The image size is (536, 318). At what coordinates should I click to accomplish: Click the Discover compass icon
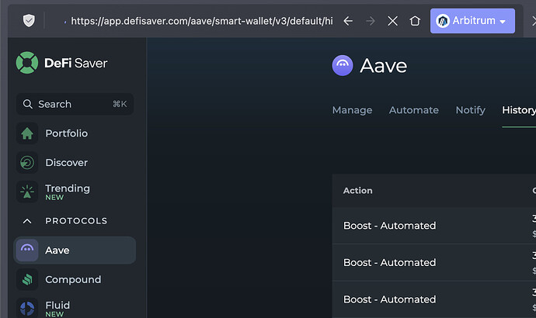click(x=27, y=163)
